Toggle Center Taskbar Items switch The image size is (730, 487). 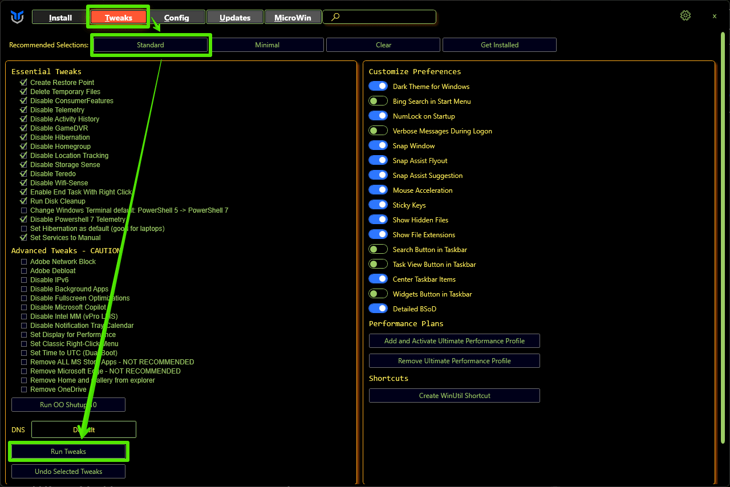[x=378, y=279]
